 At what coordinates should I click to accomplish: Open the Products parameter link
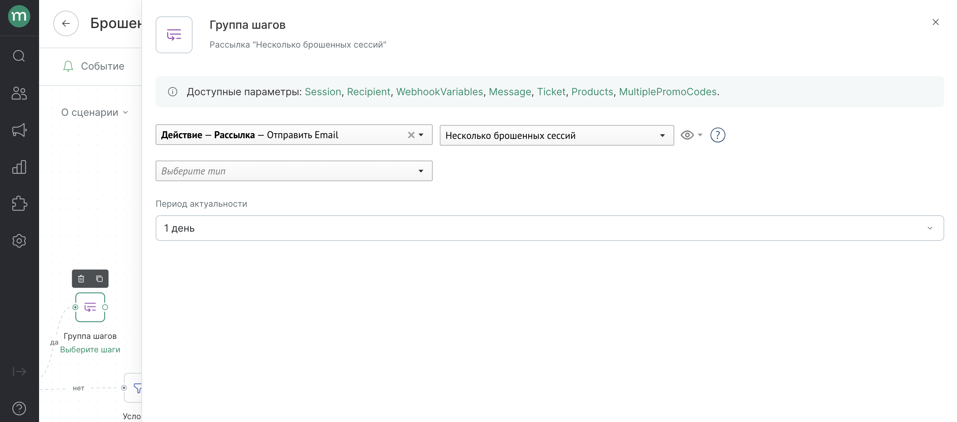[x=592, y=92]
